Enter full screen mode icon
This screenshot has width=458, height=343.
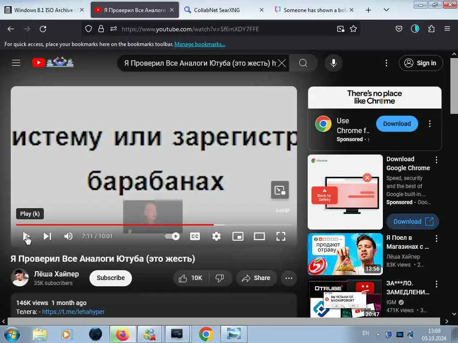coord(281,236)
